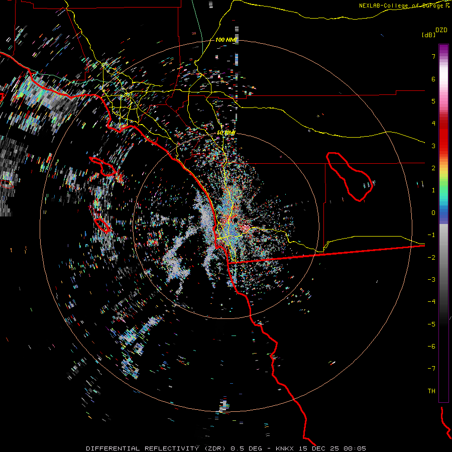Select the 5 tick label on legend

point(433,101)
